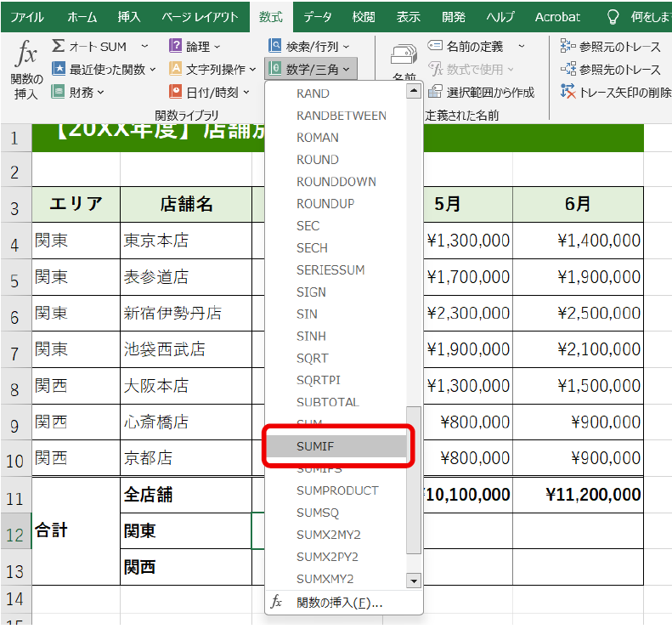Open the ページ レイアウト tab
The image size is (672, 629).
[x=200, y=16]
